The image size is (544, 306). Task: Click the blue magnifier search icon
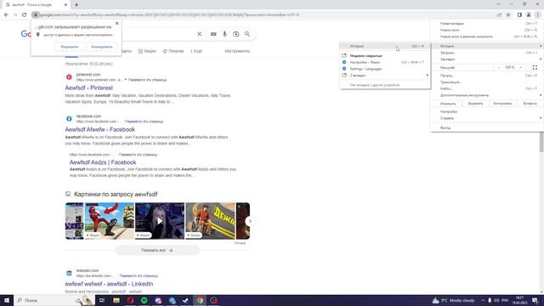tap(247, 34)
